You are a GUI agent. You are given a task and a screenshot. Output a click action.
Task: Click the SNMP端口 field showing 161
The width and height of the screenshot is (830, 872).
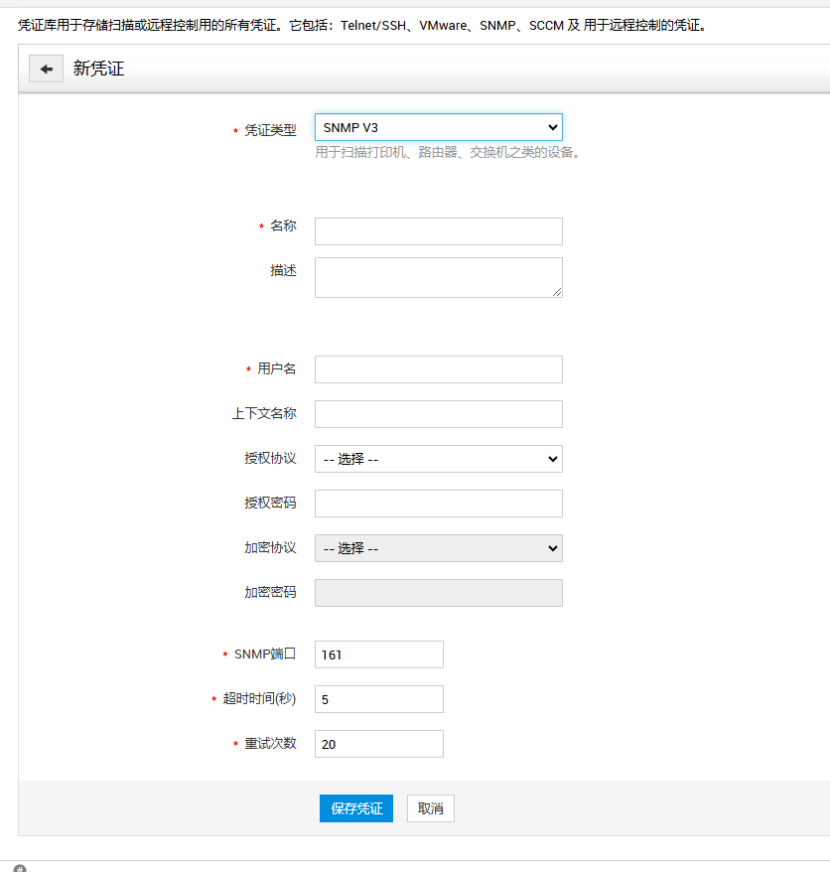378,654
